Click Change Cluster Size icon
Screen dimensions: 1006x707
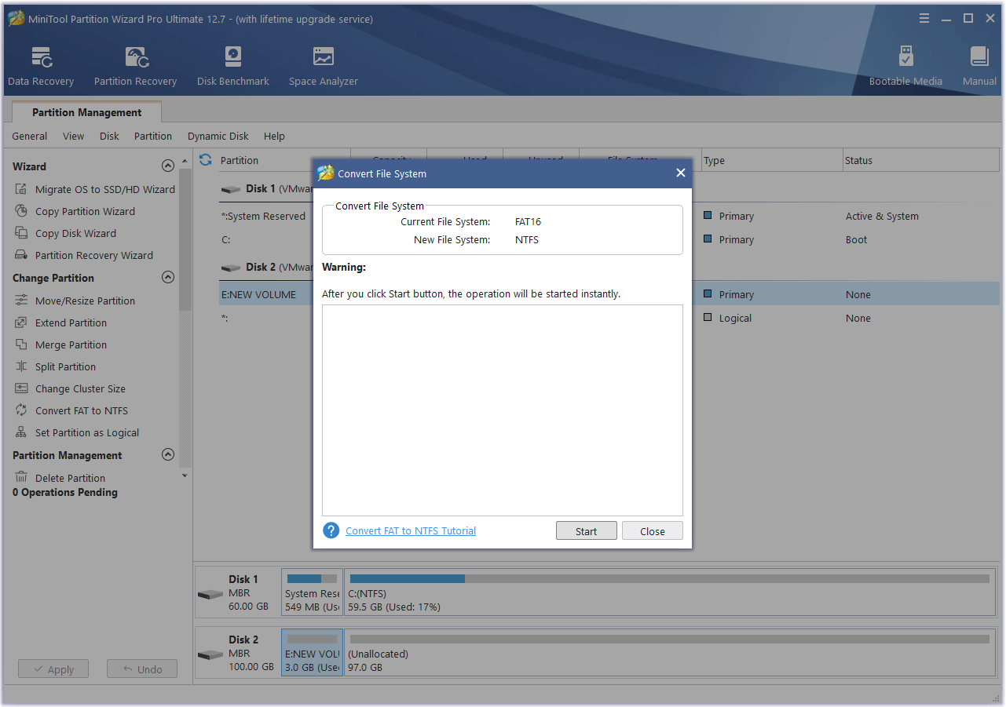(x=21, y=388)
